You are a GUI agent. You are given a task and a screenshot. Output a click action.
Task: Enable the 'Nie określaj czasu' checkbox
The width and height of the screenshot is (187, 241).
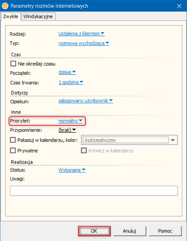[x=13, y=63]
